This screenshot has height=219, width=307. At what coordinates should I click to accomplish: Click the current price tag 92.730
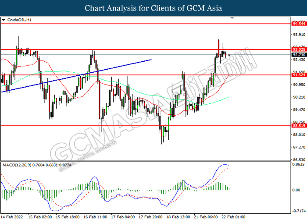(299, 55)
